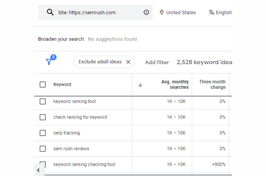The width and height of the screenshot is (266, 176).
Task: Click the sort arrow in table header
Action: point(140,85)
